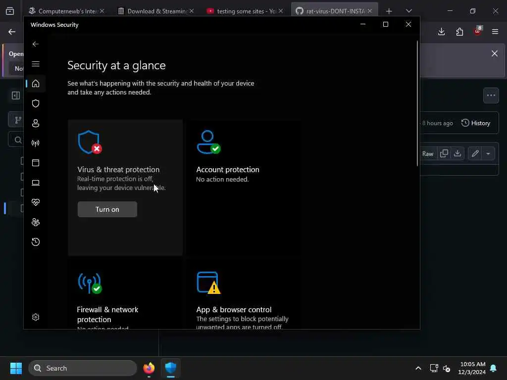The width and height of the screenshot is (507, 380).
Task: Open a new browser tab
Action: coord(389,11)
